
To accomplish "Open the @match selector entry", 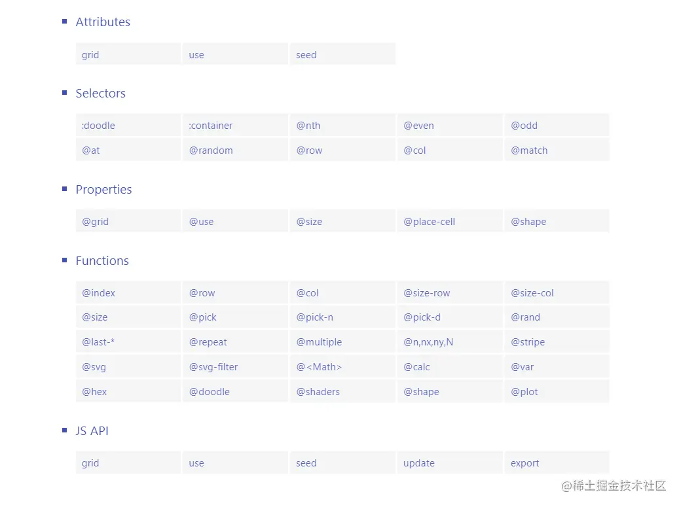I will 557,150.
